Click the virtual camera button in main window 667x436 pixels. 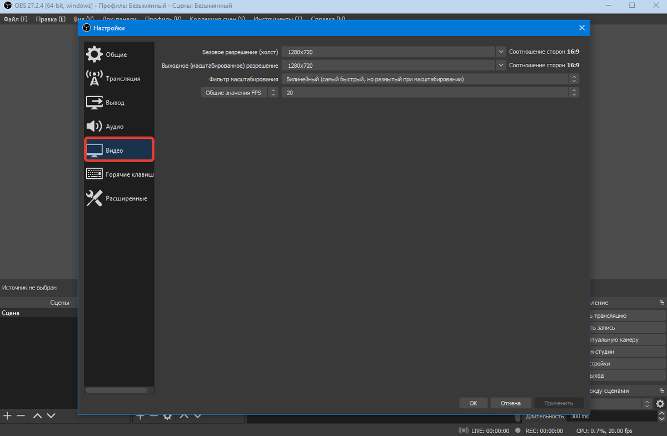click(628, 340)
